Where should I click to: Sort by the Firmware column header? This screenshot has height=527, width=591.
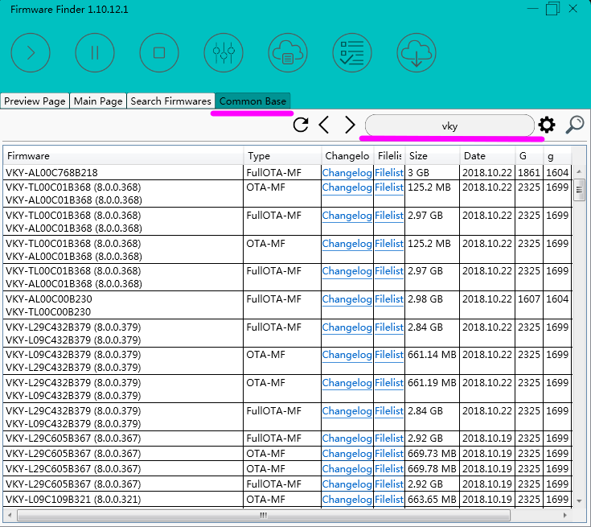click(x=123, y=156)
